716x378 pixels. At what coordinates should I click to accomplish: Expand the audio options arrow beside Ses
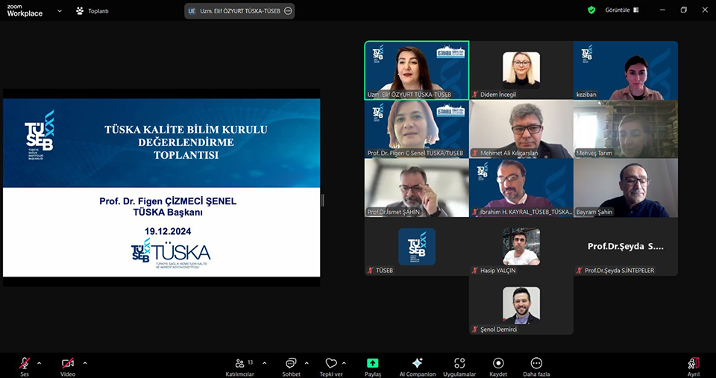point(40,363)
